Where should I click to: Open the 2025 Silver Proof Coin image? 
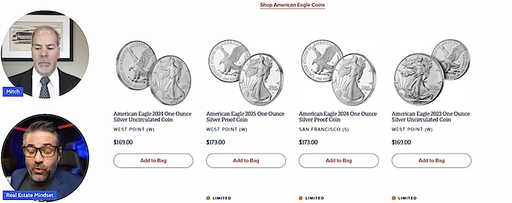[246, 73]
